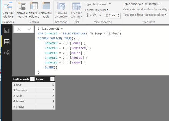
Task: Apply percentage format
Action: coord(95,16)
